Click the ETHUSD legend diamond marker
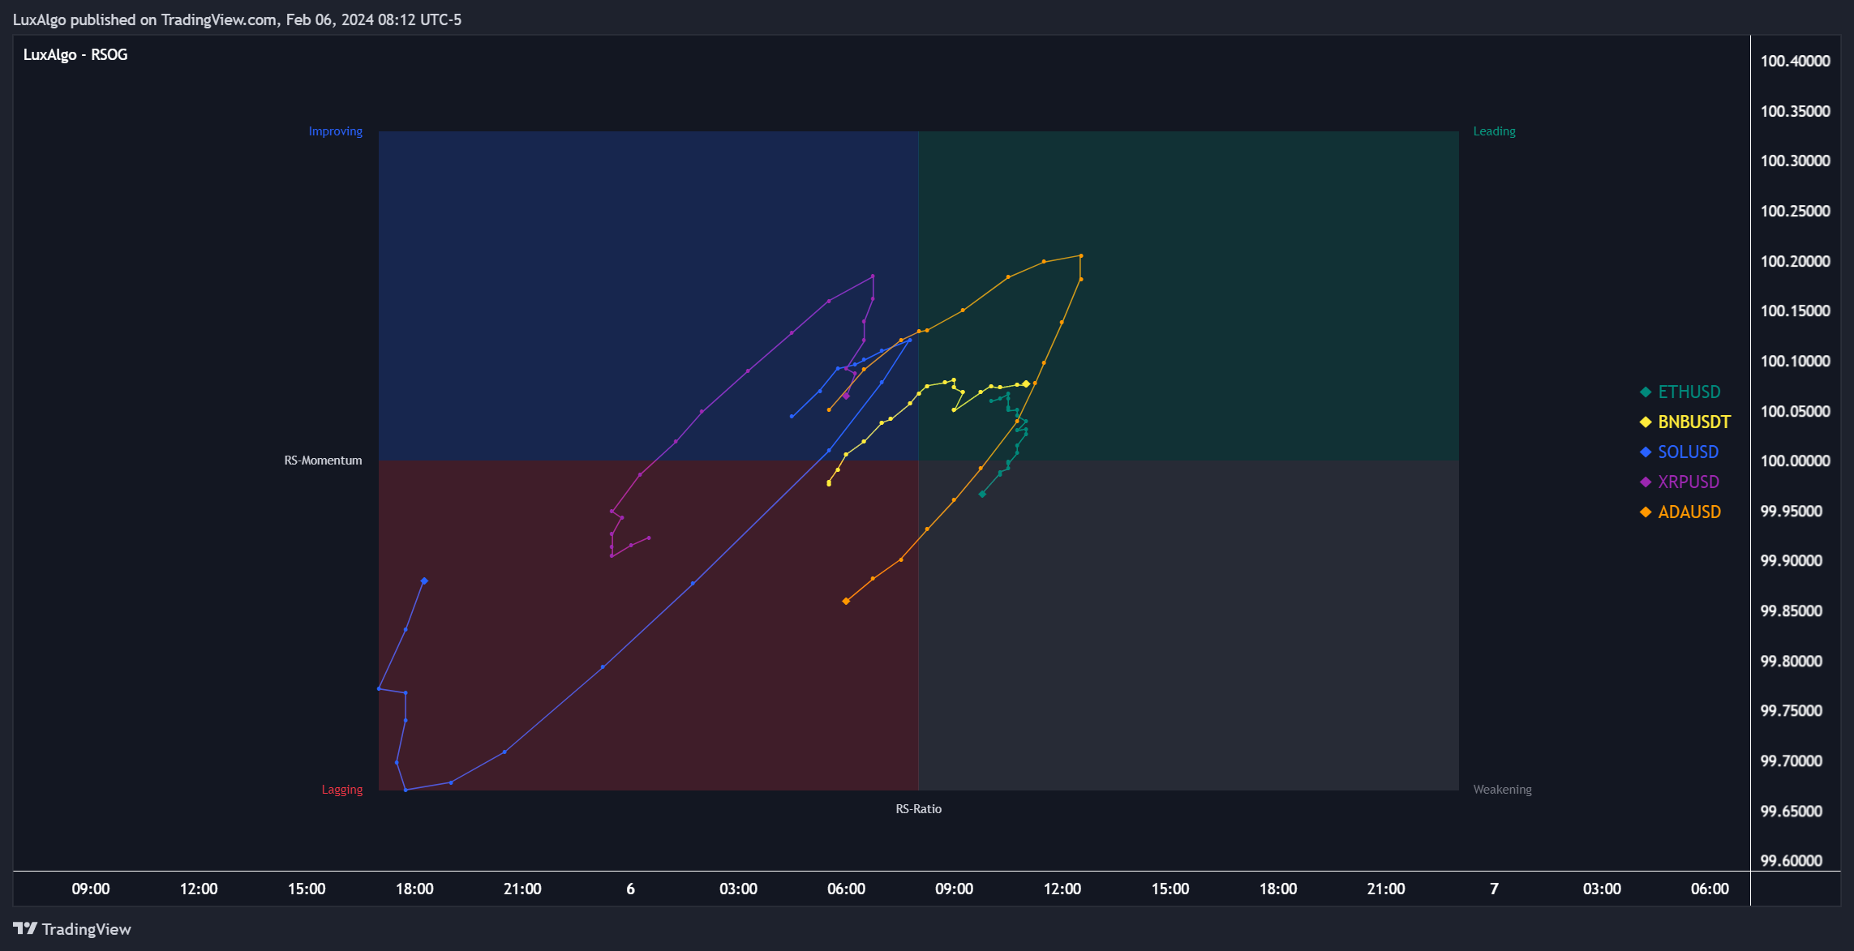This screenshot has width=1854, height=951. click(x=1646, y=392)
